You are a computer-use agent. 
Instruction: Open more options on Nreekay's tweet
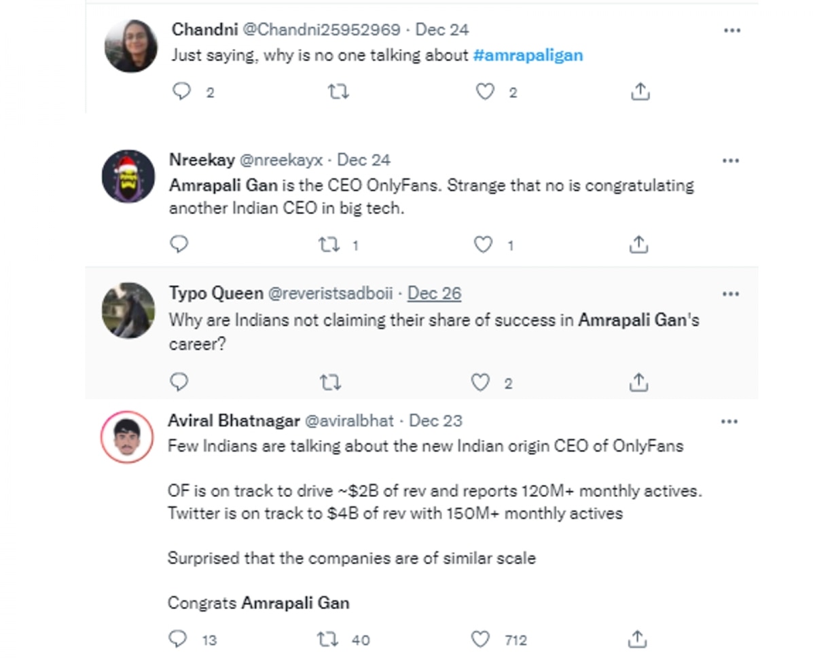pyautogui.click(x=730, y=161)
